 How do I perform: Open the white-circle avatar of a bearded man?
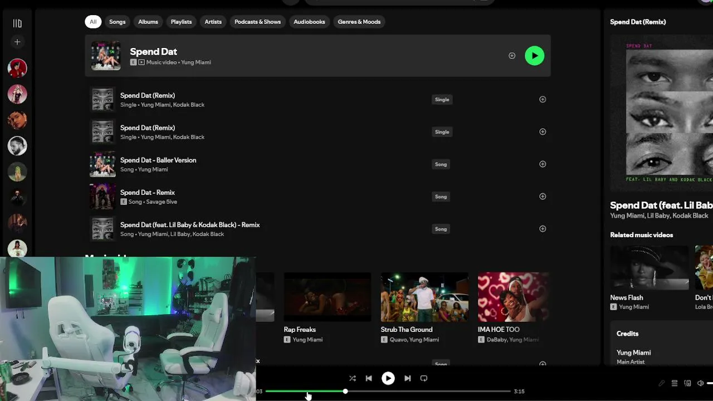click(17, 146)
